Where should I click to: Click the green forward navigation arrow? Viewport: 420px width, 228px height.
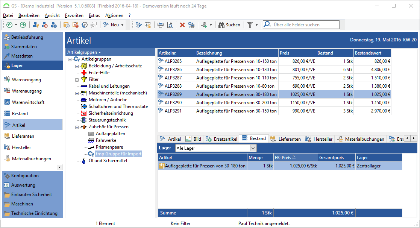click(x=23, y=25)
